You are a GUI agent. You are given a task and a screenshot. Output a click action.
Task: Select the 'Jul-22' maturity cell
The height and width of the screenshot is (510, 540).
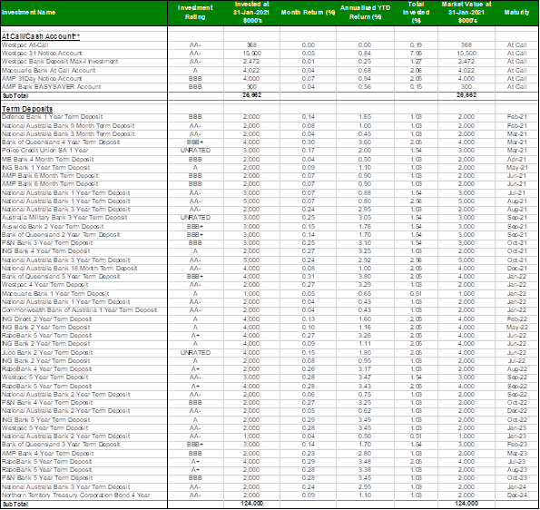tap(516, 361)
